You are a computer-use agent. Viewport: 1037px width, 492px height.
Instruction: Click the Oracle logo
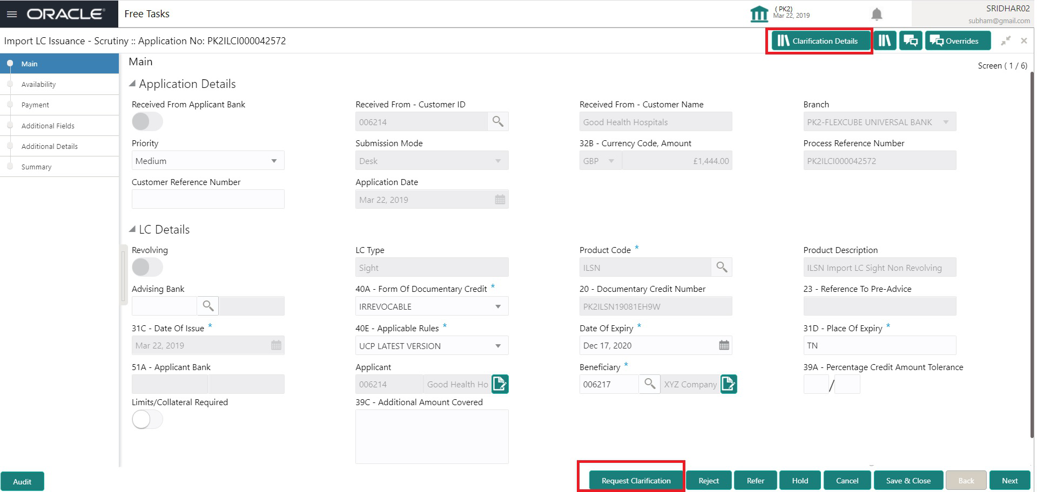pyautogui.click(x=65, y=14)
